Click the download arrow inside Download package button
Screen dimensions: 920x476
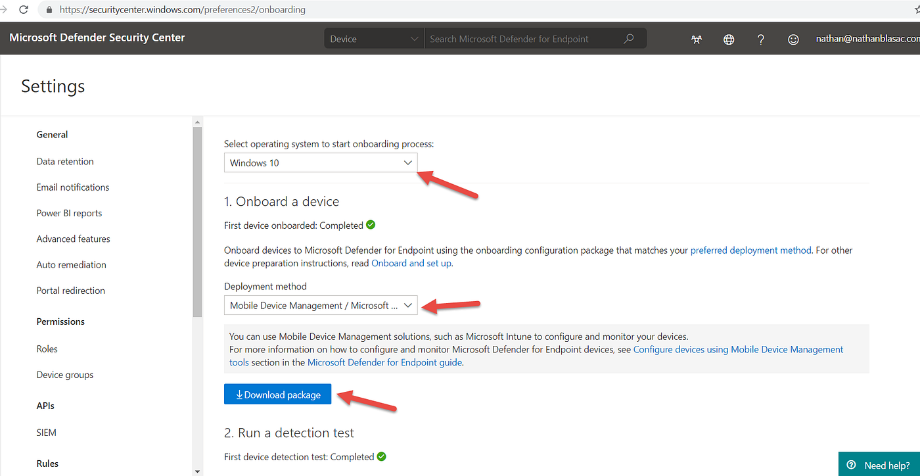point(239,394)
